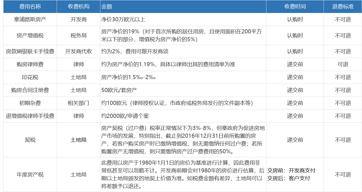Click amount text starting '约100欧元'
Image resolution: width=362 pixels, height=192 pixels.
click(177, 103)
